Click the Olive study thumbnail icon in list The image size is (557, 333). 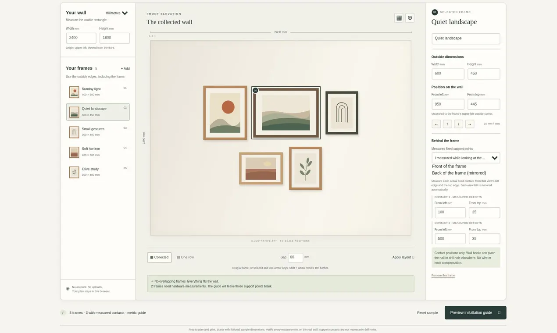pyautogui.click(x=74, y=172)
